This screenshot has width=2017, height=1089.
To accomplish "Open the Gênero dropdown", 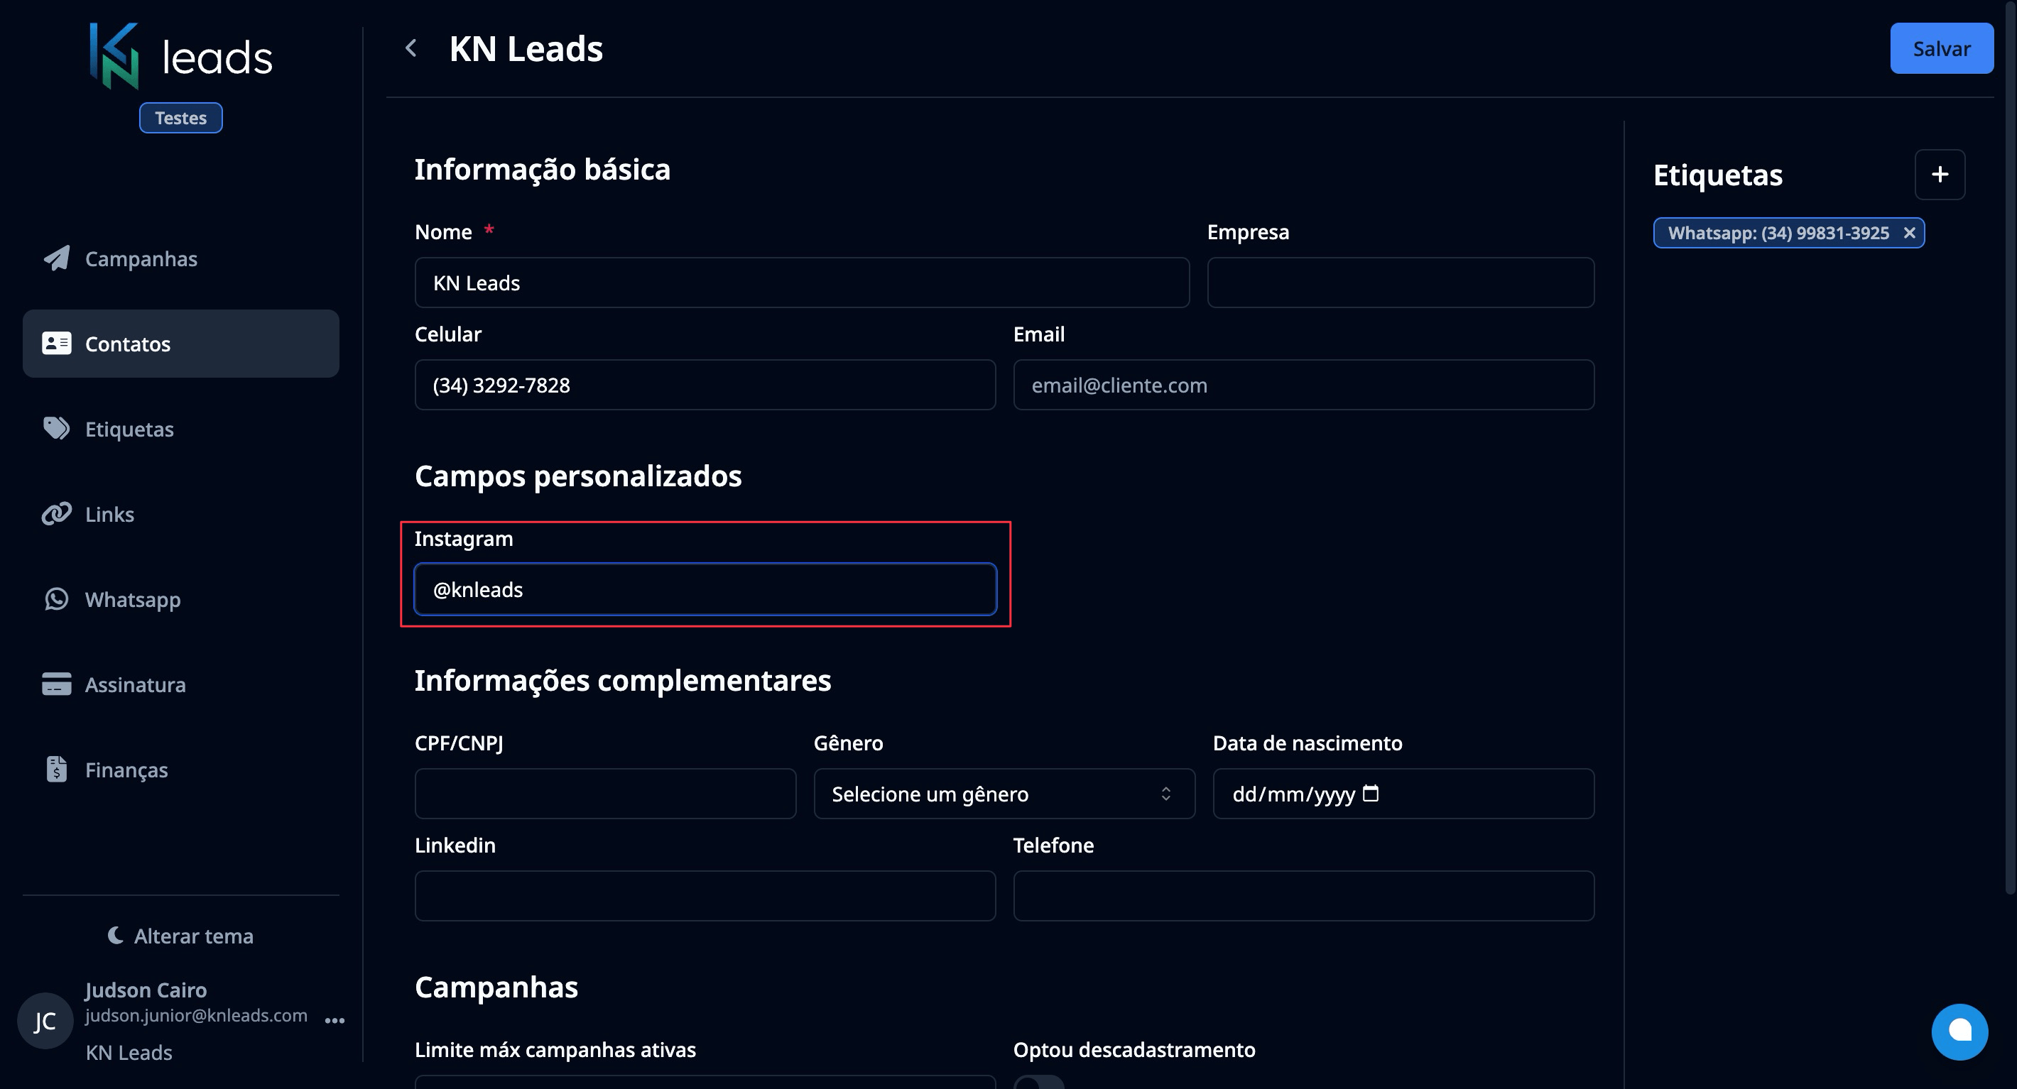I will (x=1004, y=794).
